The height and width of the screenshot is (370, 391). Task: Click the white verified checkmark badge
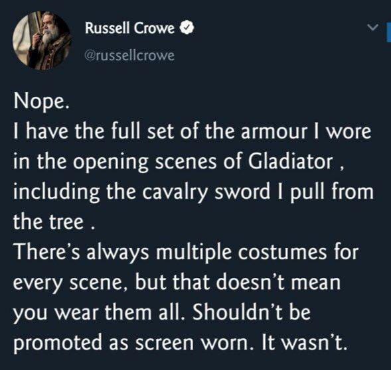(x=187, y=28)
